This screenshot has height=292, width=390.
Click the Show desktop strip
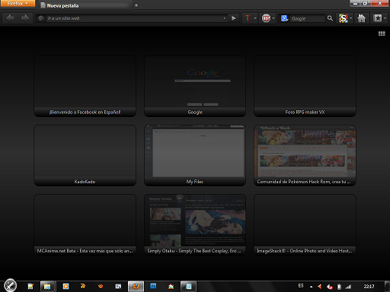click(x=387, y=286)
